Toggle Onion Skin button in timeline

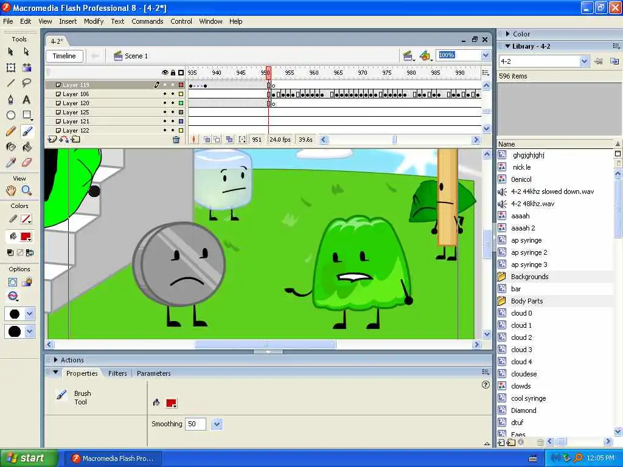pyautogui.click(x=207, y=140)
